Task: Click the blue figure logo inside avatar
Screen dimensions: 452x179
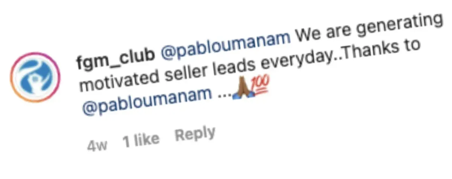Action: click(35, 77)
